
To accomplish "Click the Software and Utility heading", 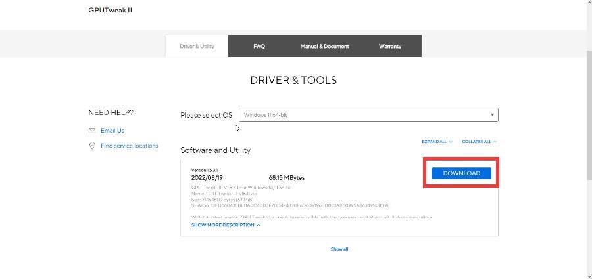I will point(215,150).
